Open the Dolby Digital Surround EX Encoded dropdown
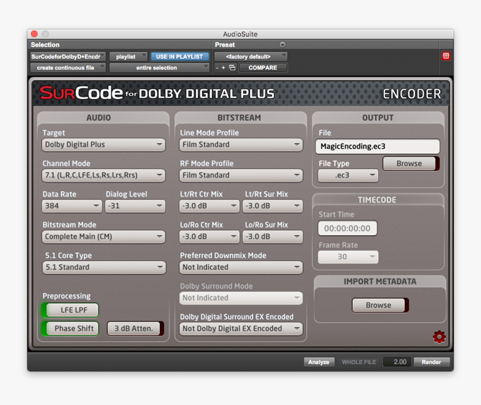Image resolution: width=481 pixels, height=405 pixels. 241,328
